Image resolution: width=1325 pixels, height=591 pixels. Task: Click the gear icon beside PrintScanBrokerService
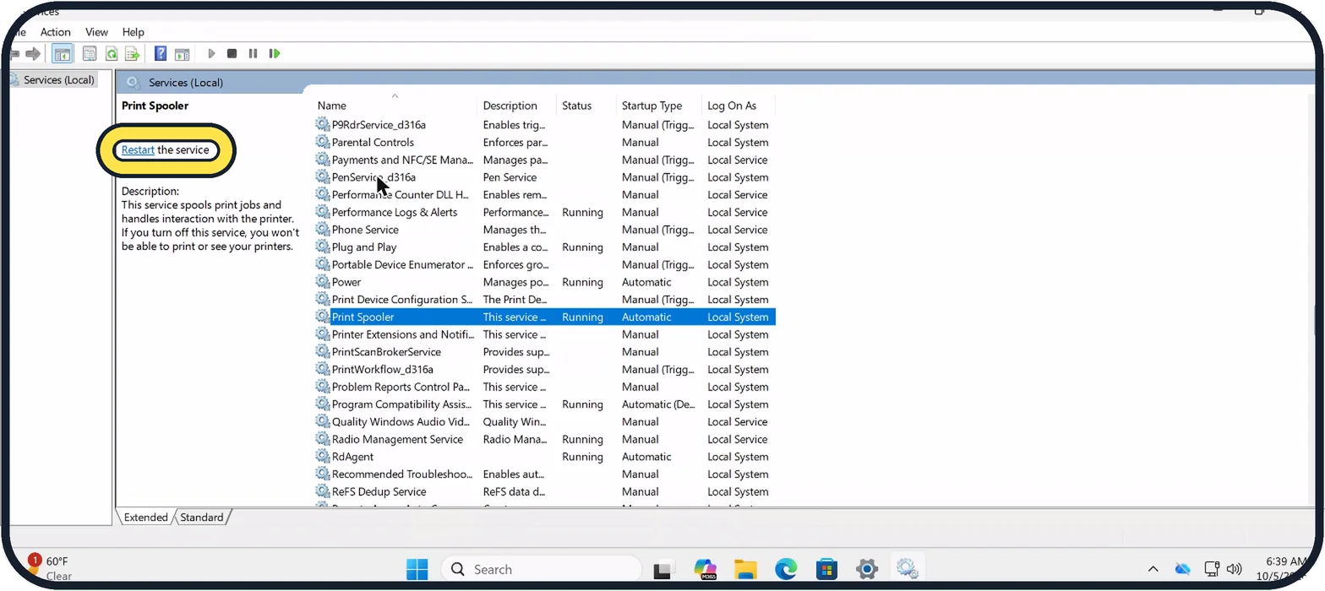coord(323,352)
